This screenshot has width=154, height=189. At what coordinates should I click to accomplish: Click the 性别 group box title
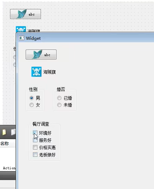(x=33, y=89)
